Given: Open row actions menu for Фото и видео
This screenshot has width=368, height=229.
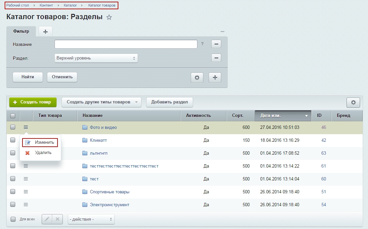Looking at the screenshot, I should [x=26, y=127].
